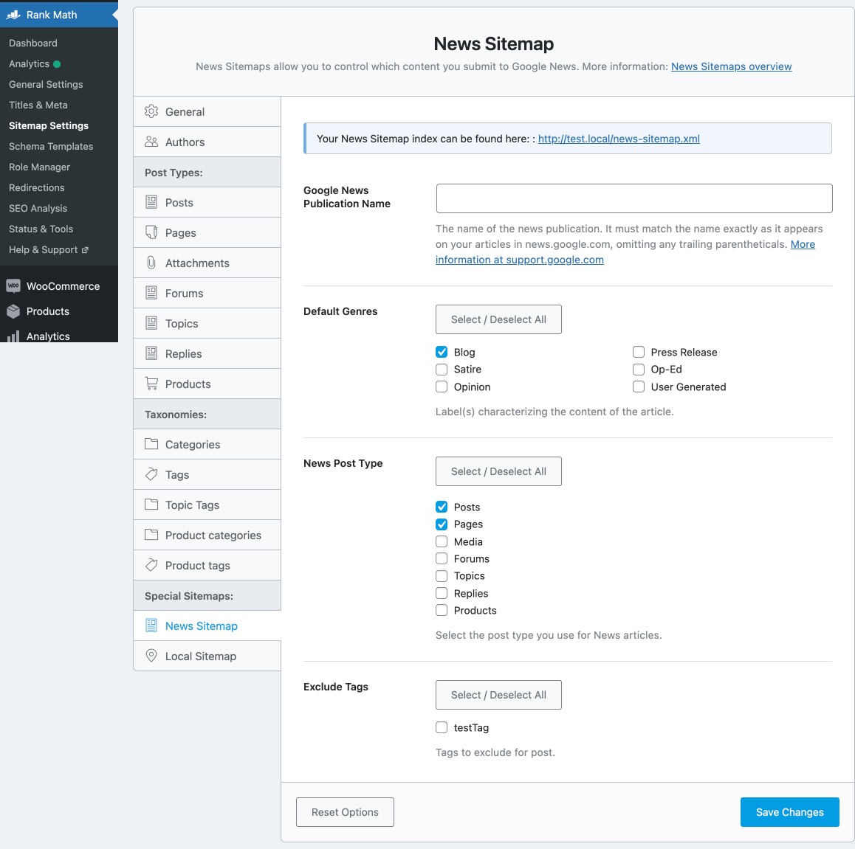The image size is (855, 849).
Task: Open the Pages post type tab
Action: (x=181, y=232)
